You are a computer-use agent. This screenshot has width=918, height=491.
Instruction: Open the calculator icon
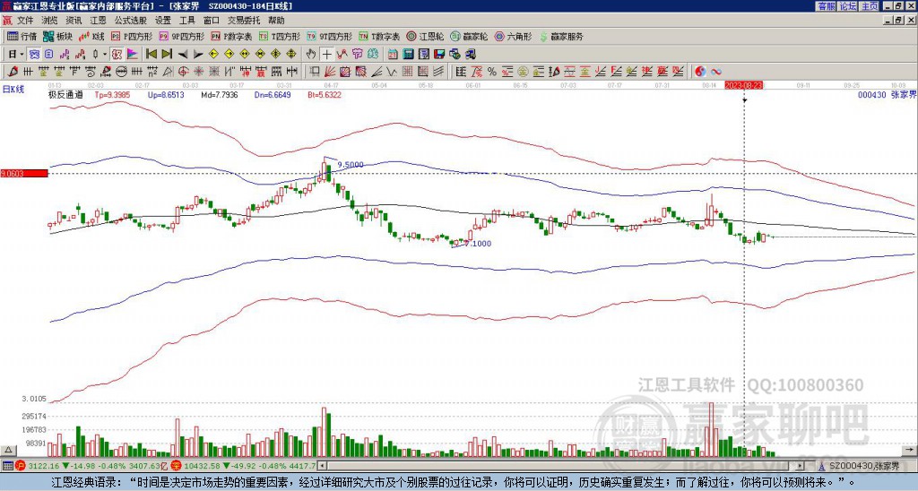tap(408, 55)
